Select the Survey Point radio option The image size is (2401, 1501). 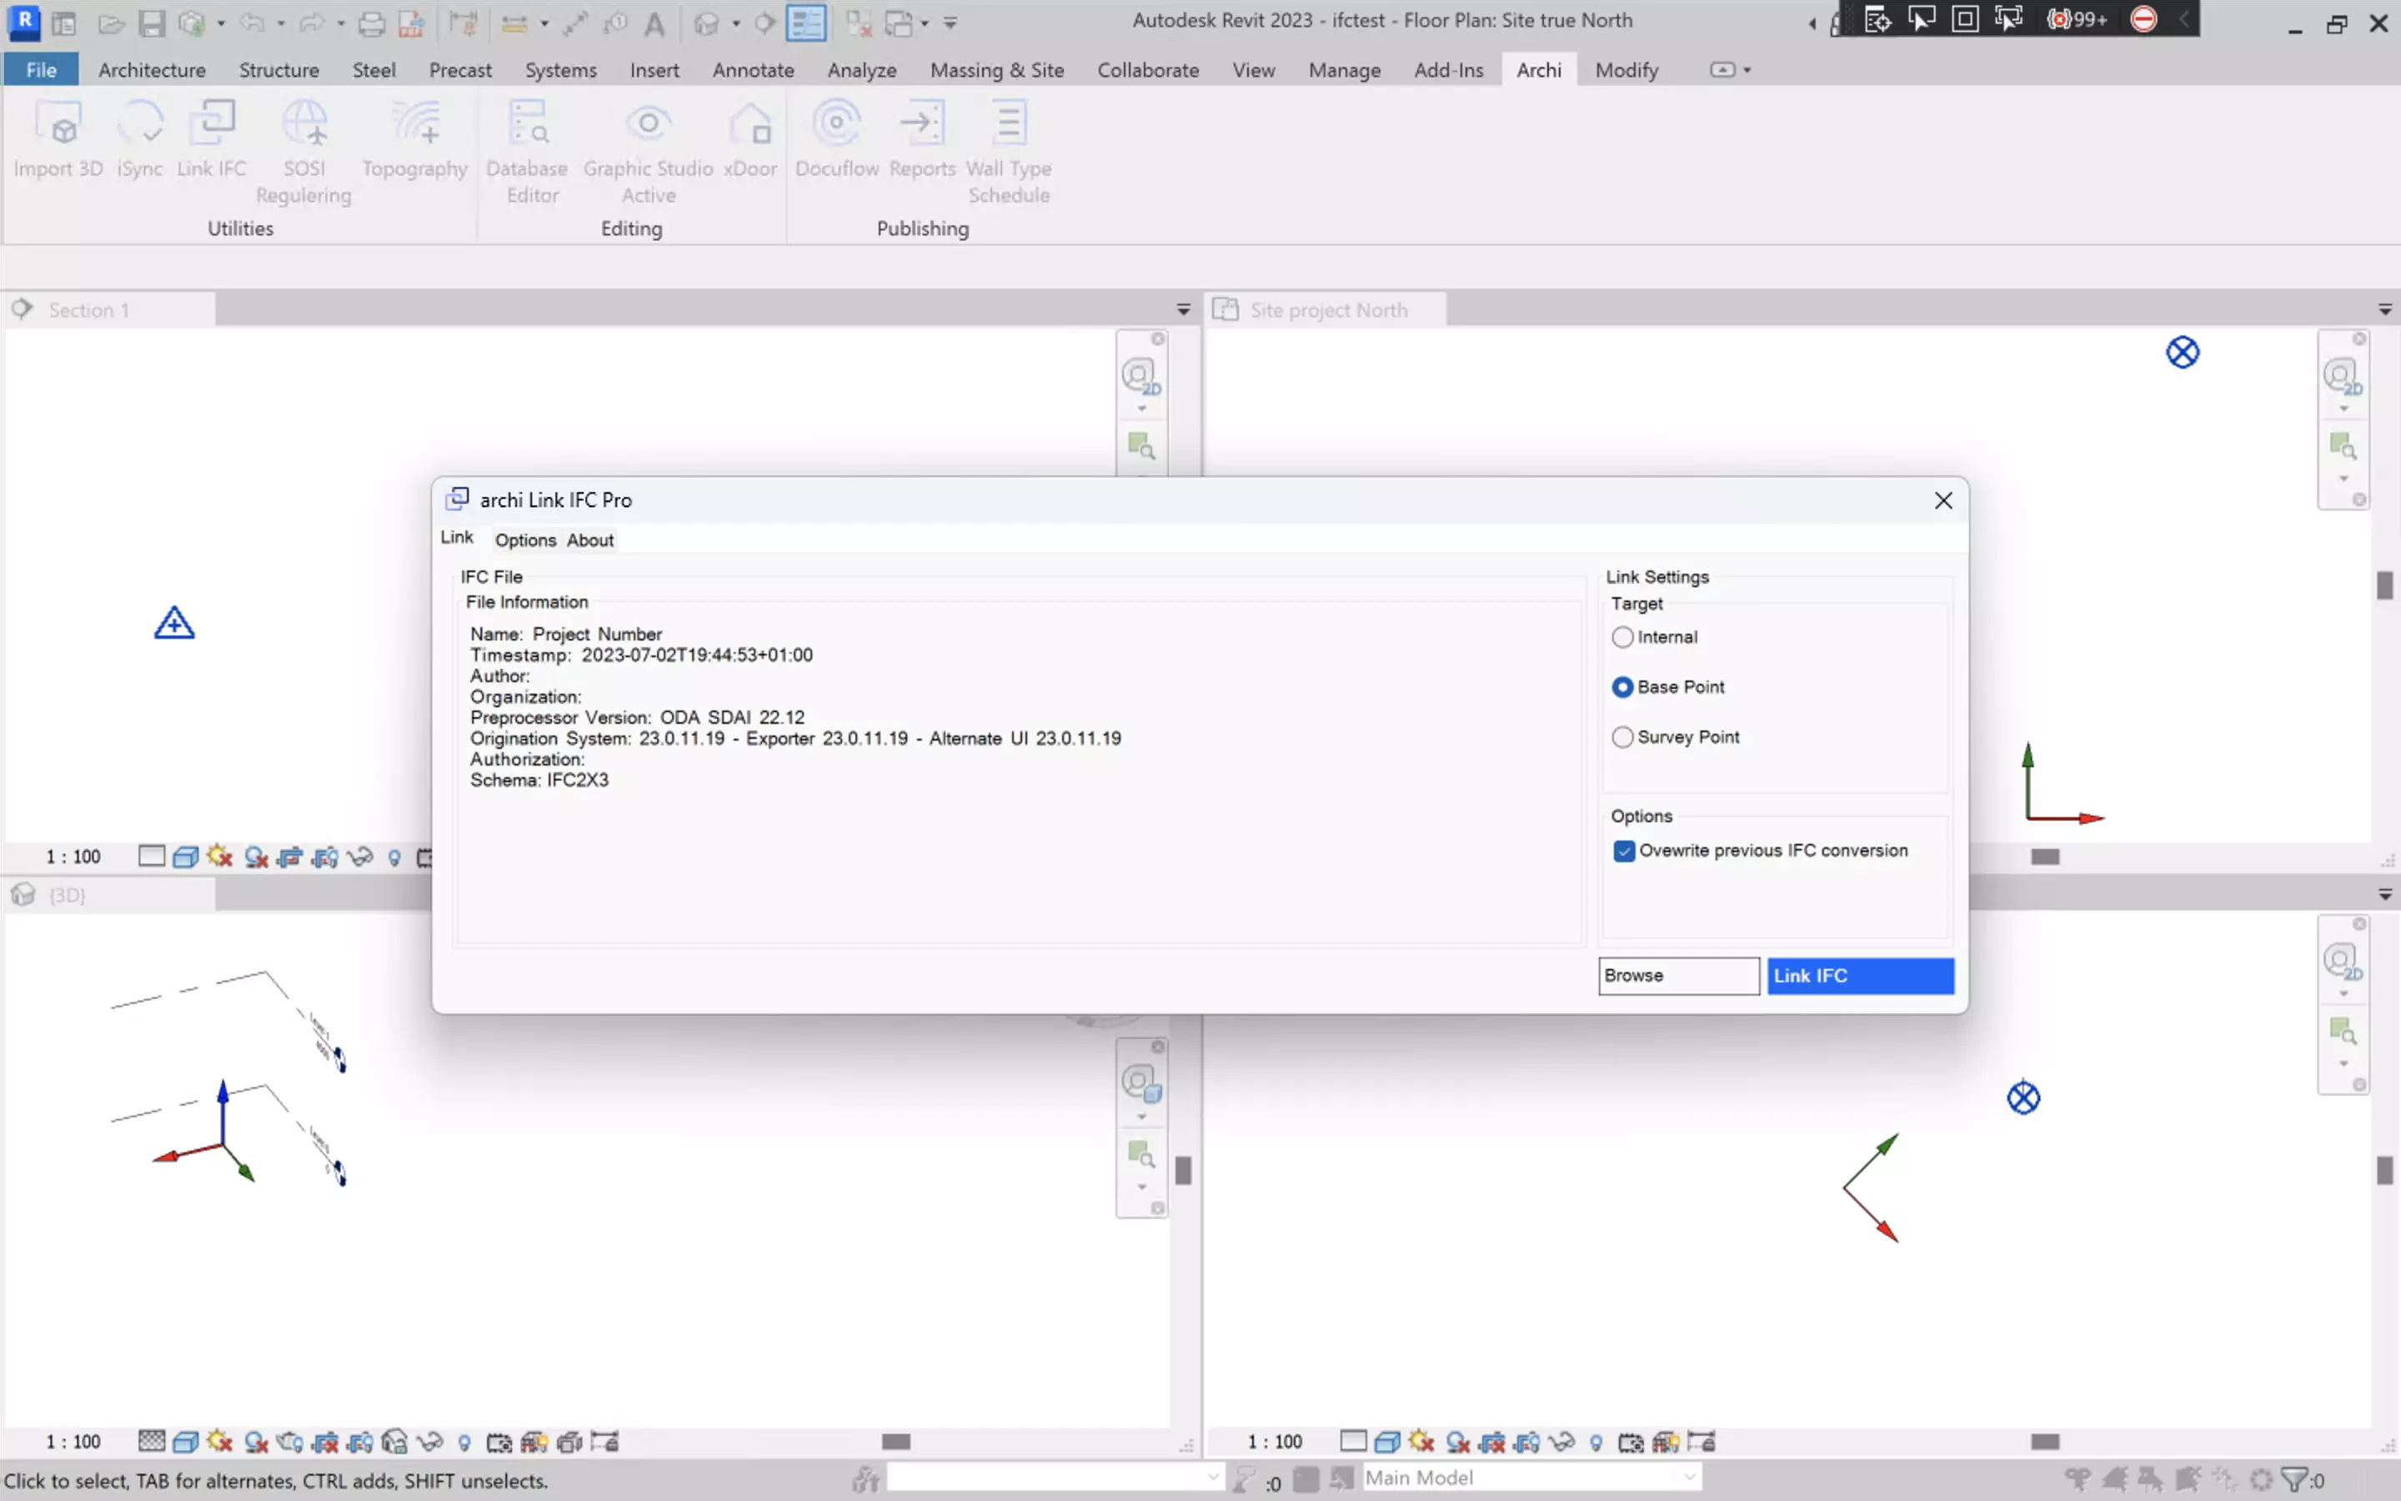[x=1622, y=738]
